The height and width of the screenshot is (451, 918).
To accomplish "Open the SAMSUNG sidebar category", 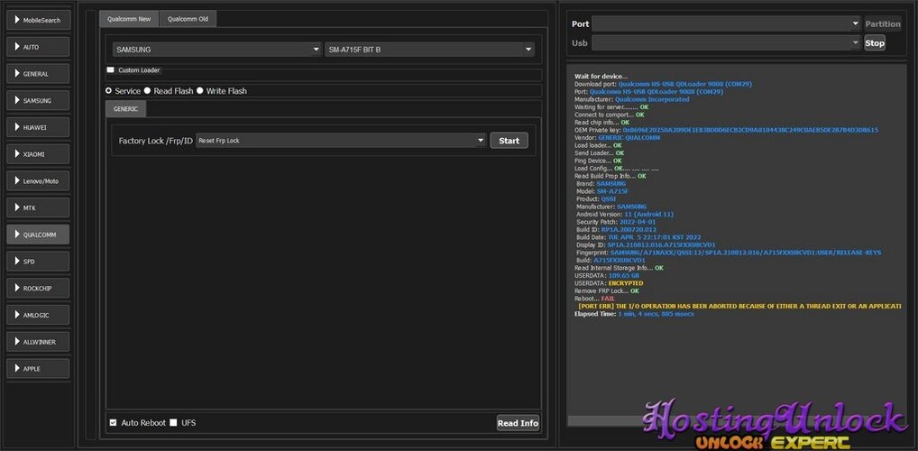I will (x=38, y=101).
